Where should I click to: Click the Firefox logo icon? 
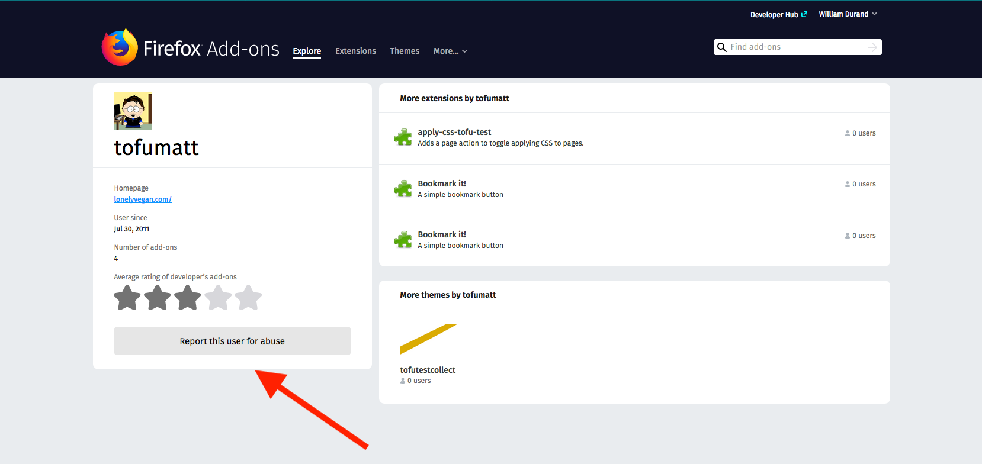tap(120, 47)
